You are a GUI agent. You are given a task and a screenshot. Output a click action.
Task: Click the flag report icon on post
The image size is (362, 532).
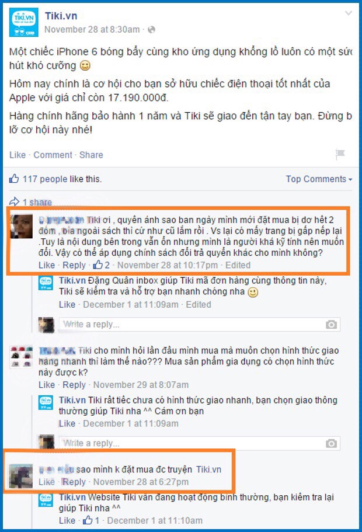340,154
